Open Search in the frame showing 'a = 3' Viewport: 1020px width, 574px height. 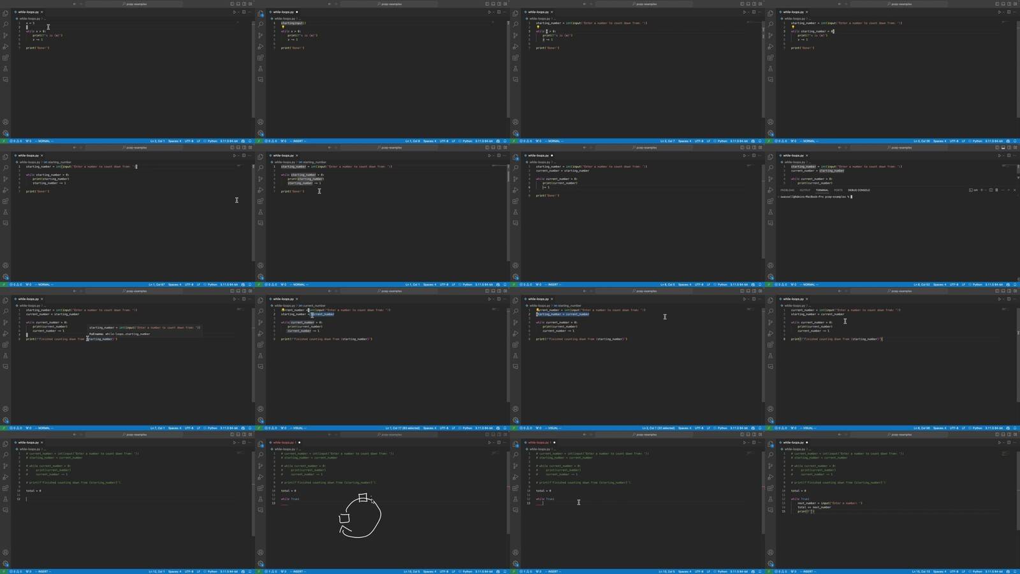click(x=5, y=24)
